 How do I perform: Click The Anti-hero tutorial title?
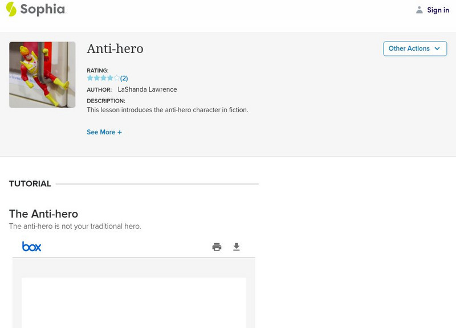[x=43, y=214]
